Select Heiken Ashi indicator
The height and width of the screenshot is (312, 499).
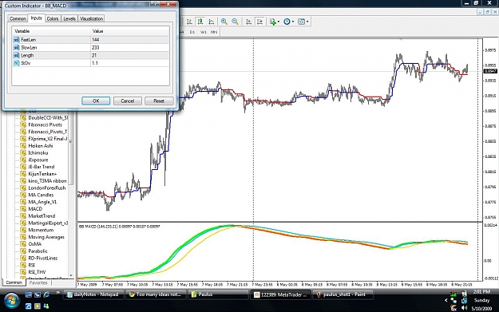(x=41, y=146)
